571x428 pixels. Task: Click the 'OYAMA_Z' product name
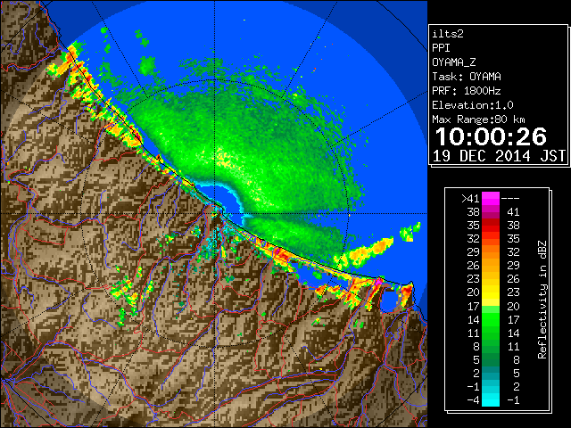click(454, 62)
